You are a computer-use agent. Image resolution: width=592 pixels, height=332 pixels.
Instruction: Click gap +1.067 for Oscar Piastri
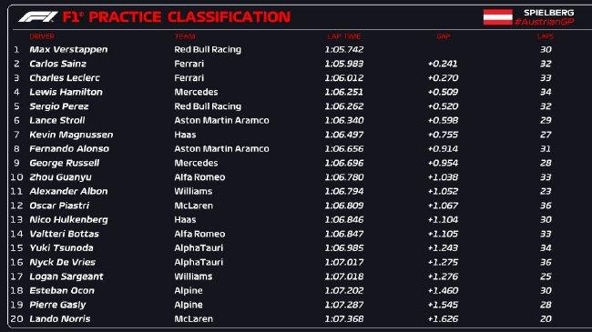pos(443,206)
